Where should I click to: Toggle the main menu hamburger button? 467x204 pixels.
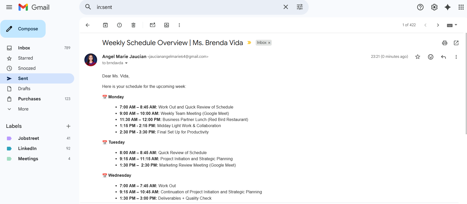click(x=9, y=7)
